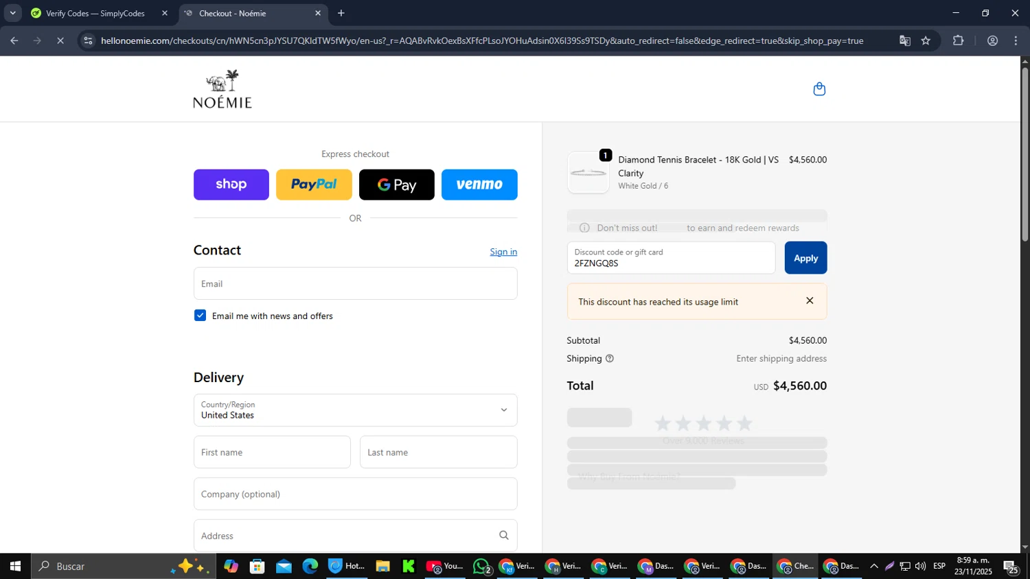Select the Checkout - Noémie tab
Viewport: 1030px width, 579px height.
[253, 13]
